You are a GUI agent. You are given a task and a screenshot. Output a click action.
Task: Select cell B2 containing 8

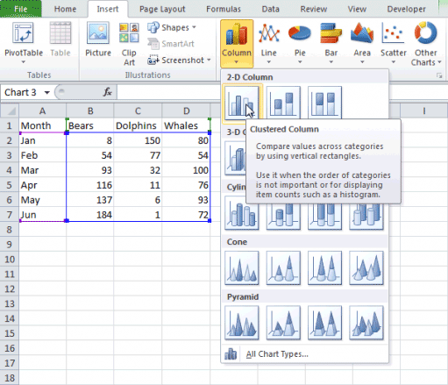point(89,140)
